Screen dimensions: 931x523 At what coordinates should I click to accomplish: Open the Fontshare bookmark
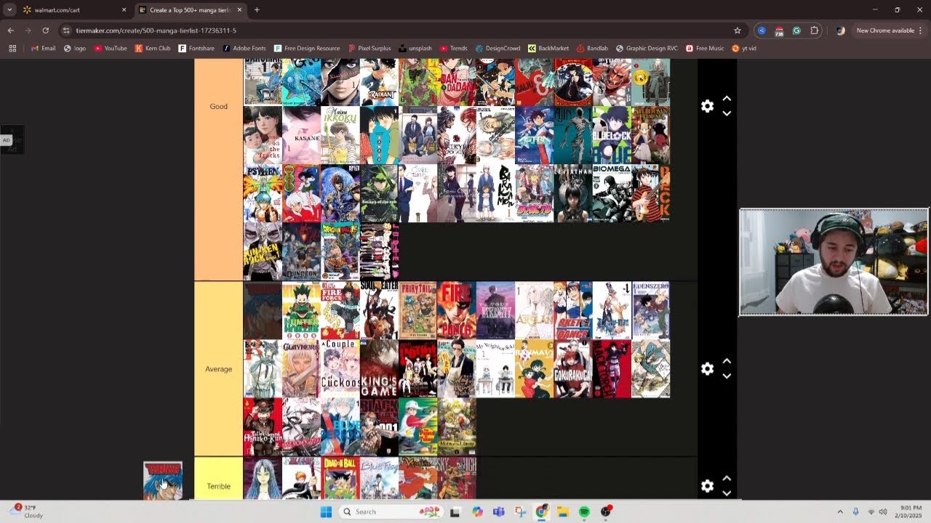(x=196, y=48)
